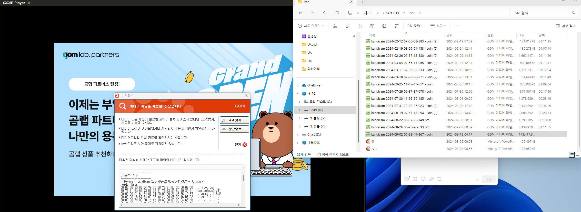
Task: Open the empty combo box above BINARY INFO
Action: pyautogui.click(x=182, y=167)
